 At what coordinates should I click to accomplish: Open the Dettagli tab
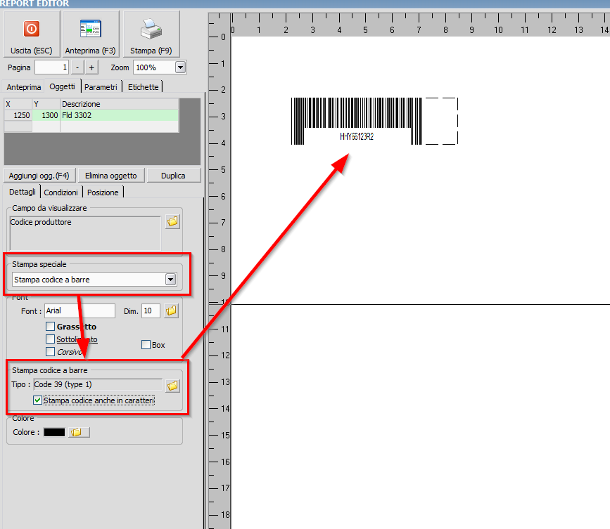(x=23, y=192)
